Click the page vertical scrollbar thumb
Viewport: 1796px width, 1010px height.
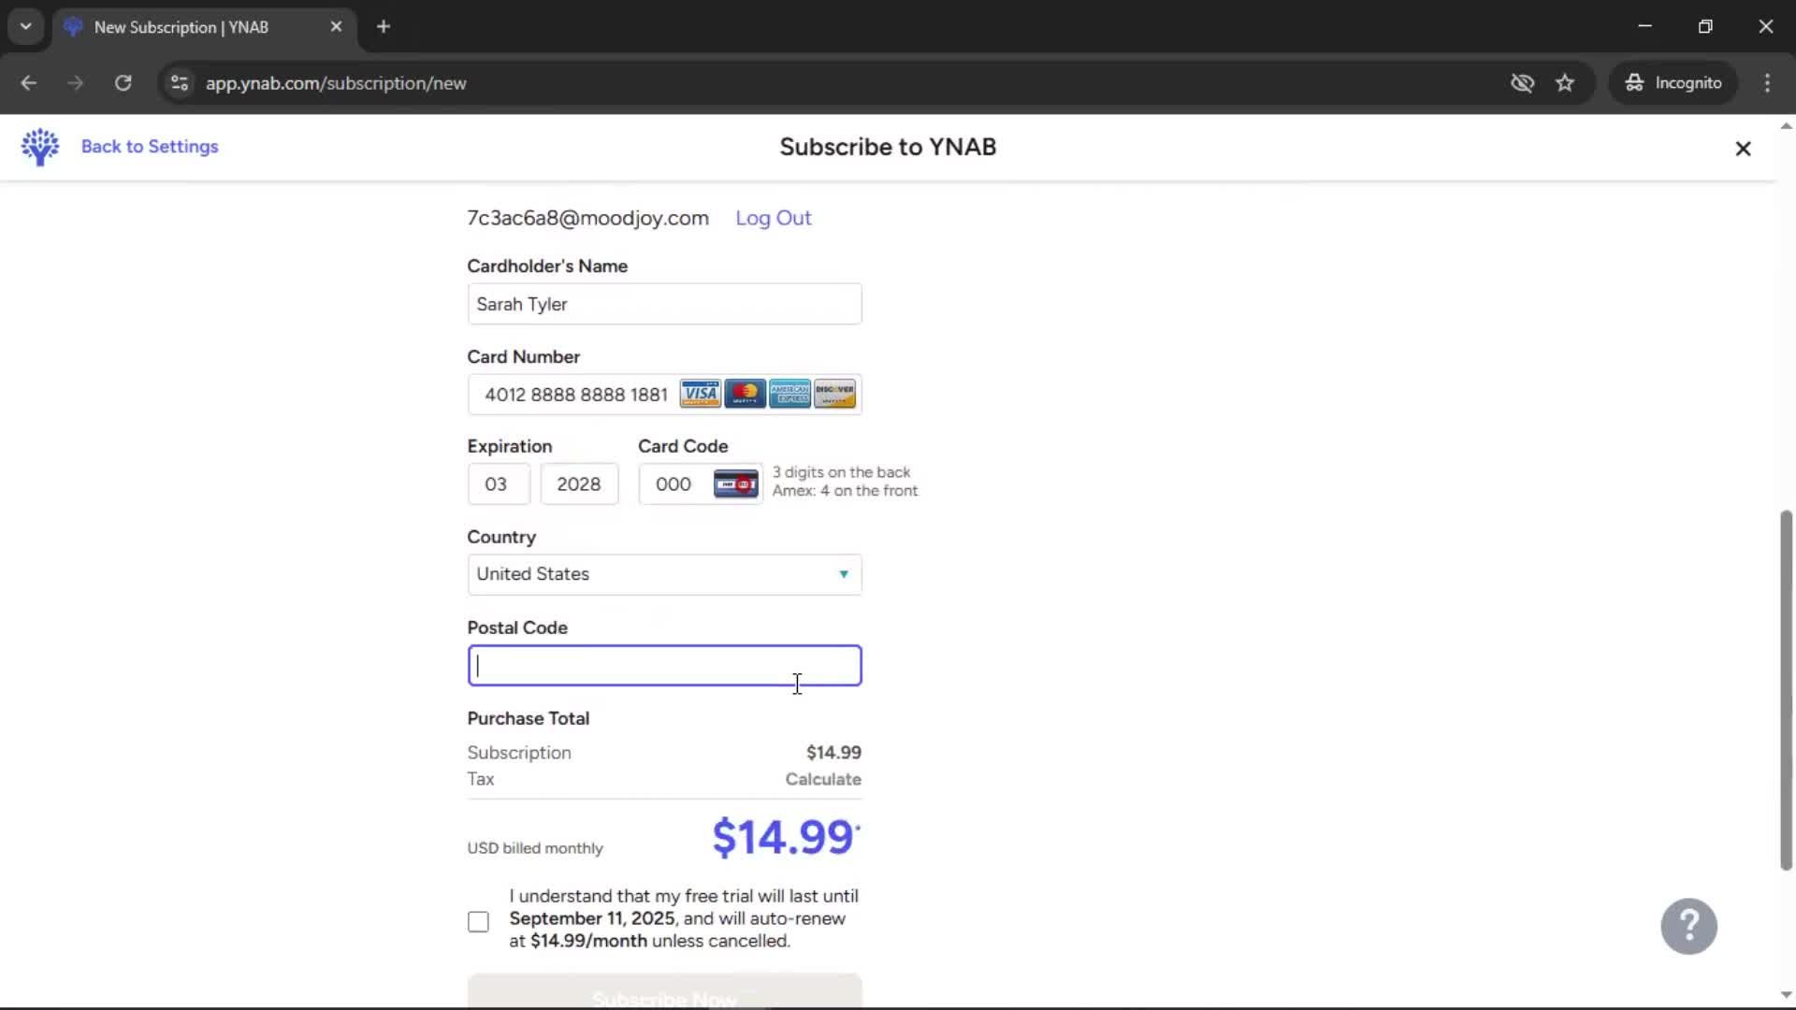tap(1786, 690)
